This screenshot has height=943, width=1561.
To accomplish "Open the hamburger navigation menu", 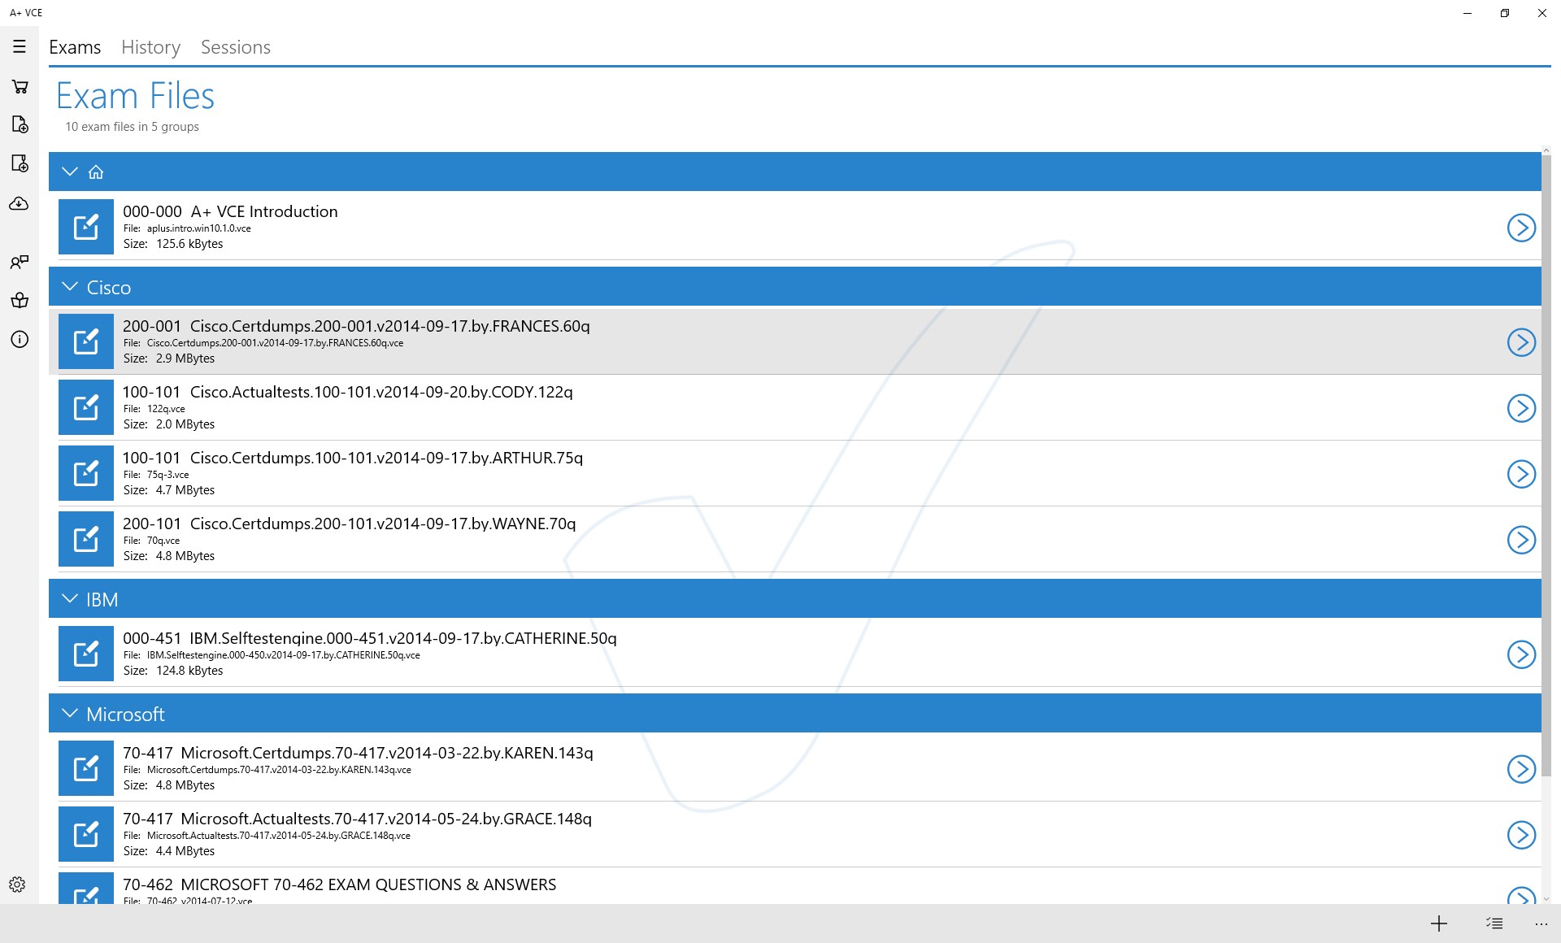I will pos(20,47).
